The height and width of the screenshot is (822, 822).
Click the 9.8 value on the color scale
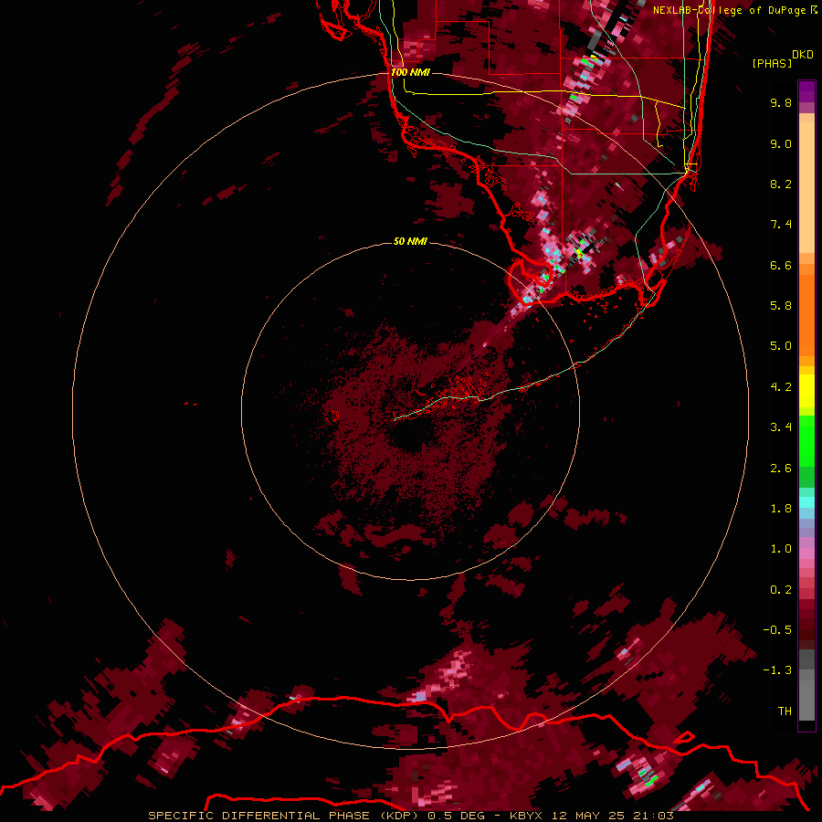click(x=781, y=102)
